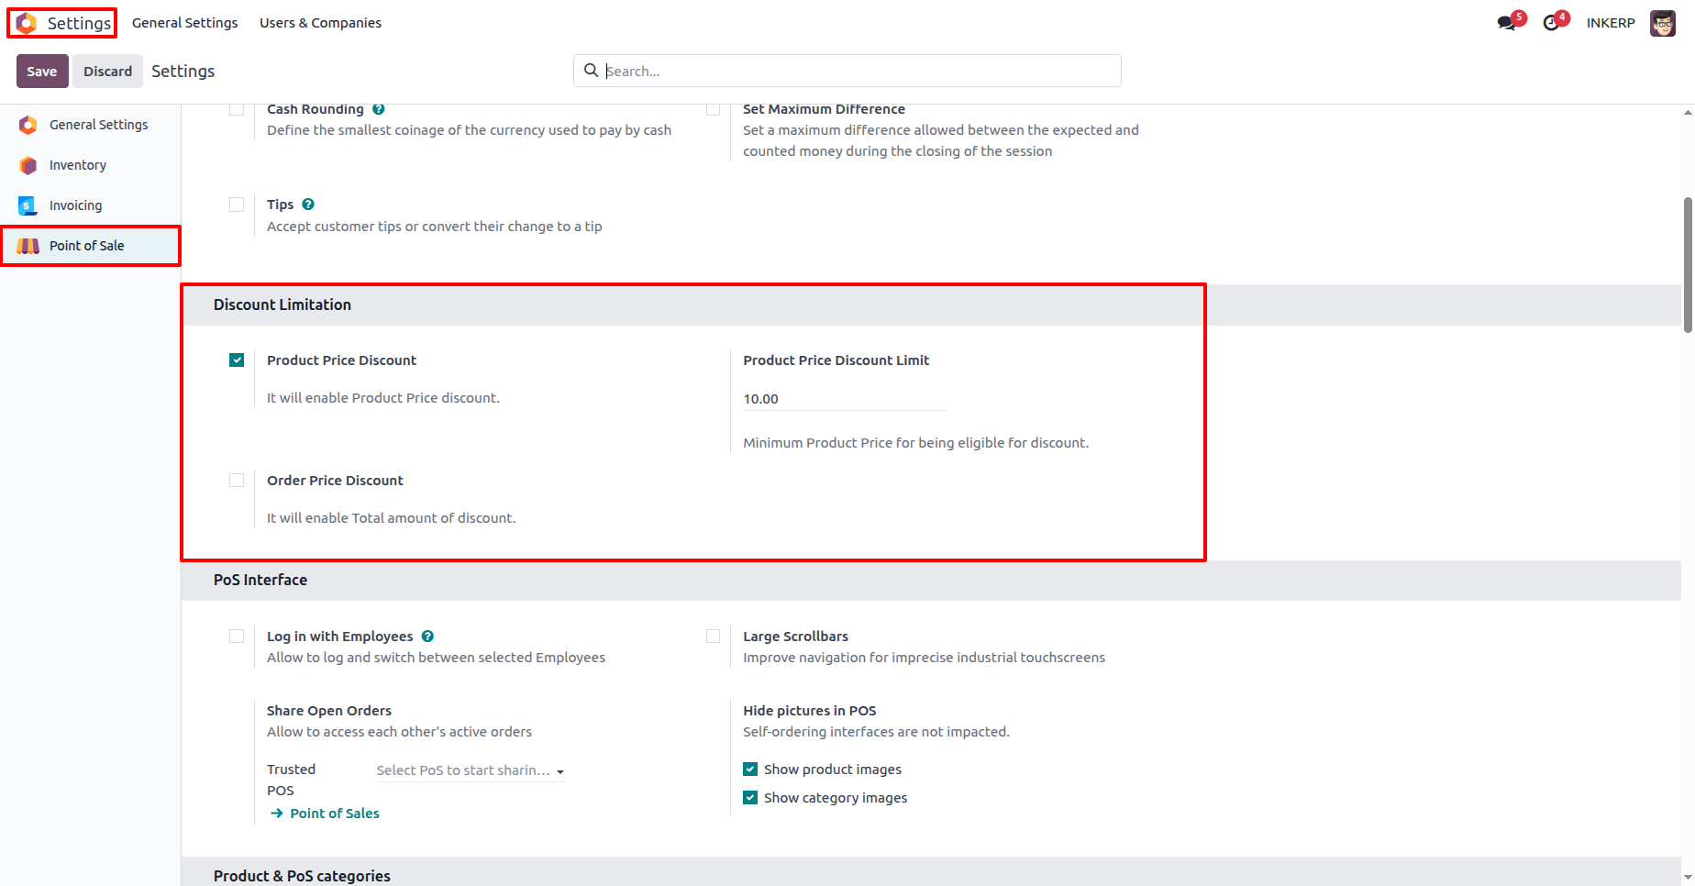
Task: Open the Trusted POS selection dropdown
Action: pyautogui.click(x=471, y=770)
